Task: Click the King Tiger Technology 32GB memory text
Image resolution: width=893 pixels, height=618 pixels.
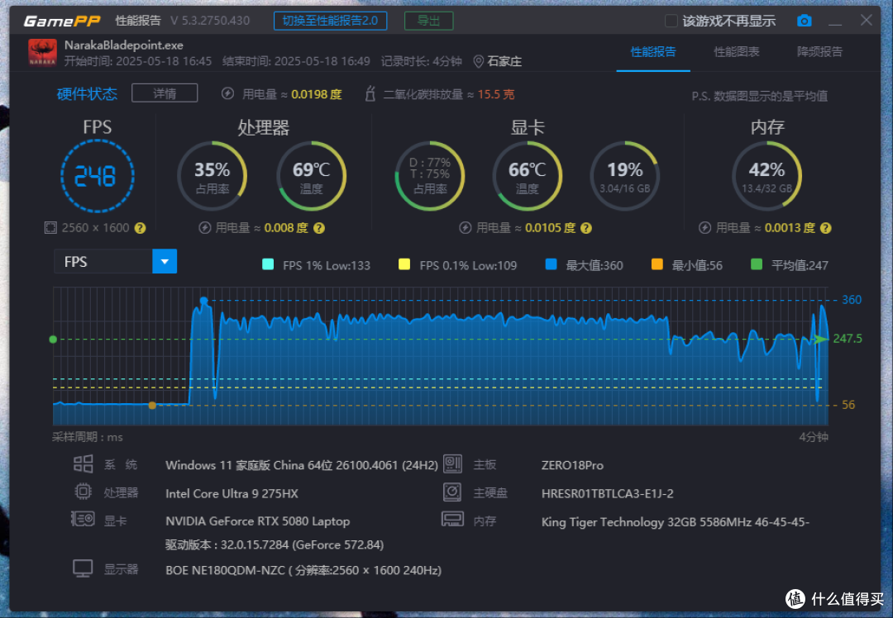Action: pos(675,522)
